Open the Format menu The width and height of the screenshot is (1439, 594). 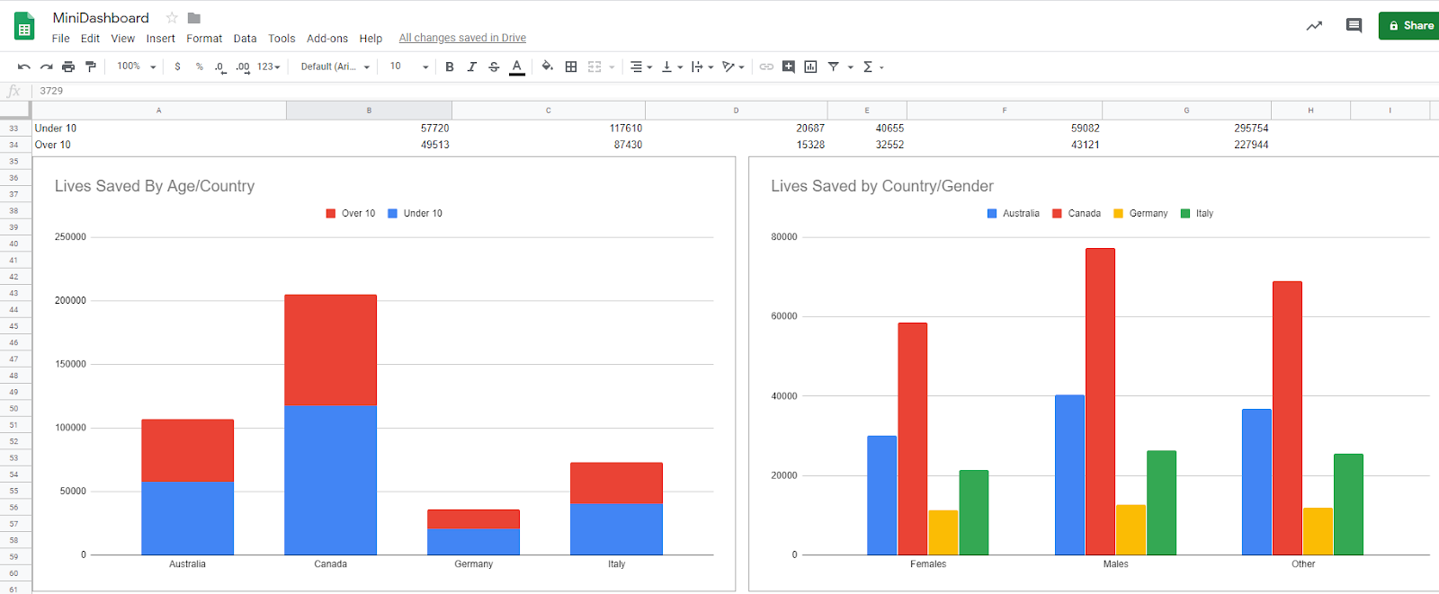(204, 39)
